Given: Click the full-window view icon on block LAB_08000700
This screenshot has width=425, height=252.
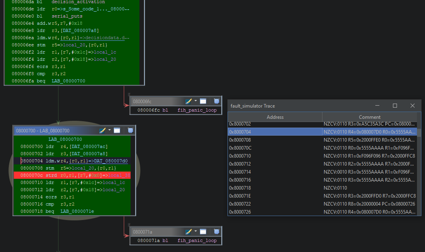Looking at the screenshot, I should 117,130.
